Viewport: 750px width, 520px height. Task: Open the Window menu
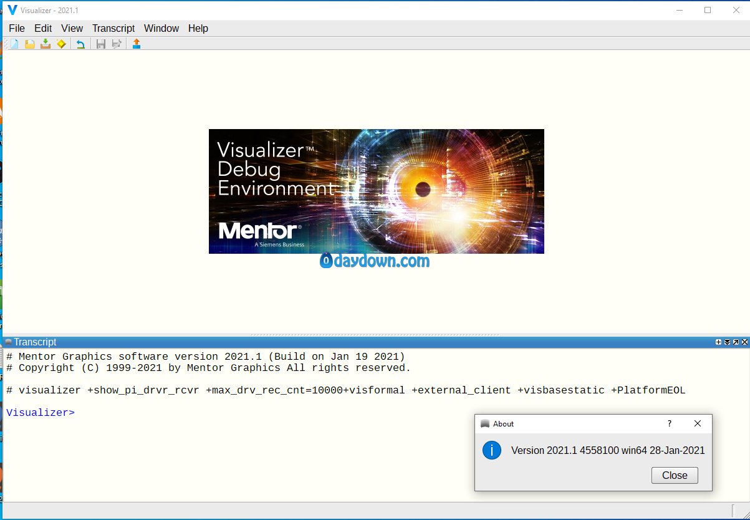point(161,28)
